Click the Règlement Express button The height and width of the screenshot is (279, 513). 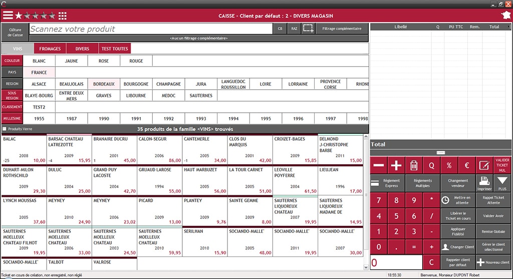[x=387, y=183]
